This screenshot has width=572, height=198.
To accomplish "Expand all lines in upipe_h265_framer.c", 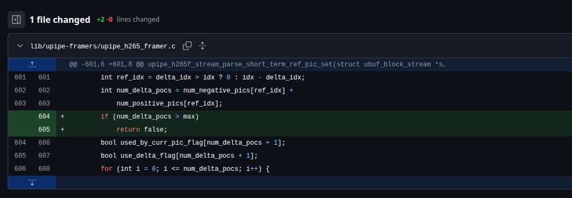I will click(x=202, y=46).
